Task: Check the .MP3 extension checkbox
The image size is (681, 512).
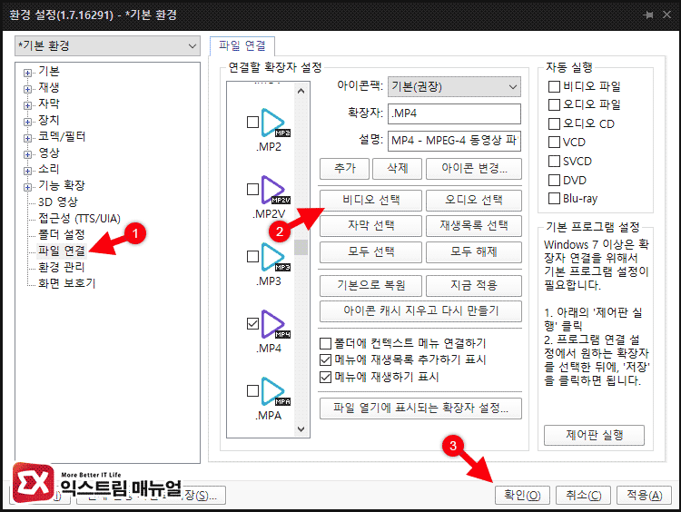Action: [252, 256]
